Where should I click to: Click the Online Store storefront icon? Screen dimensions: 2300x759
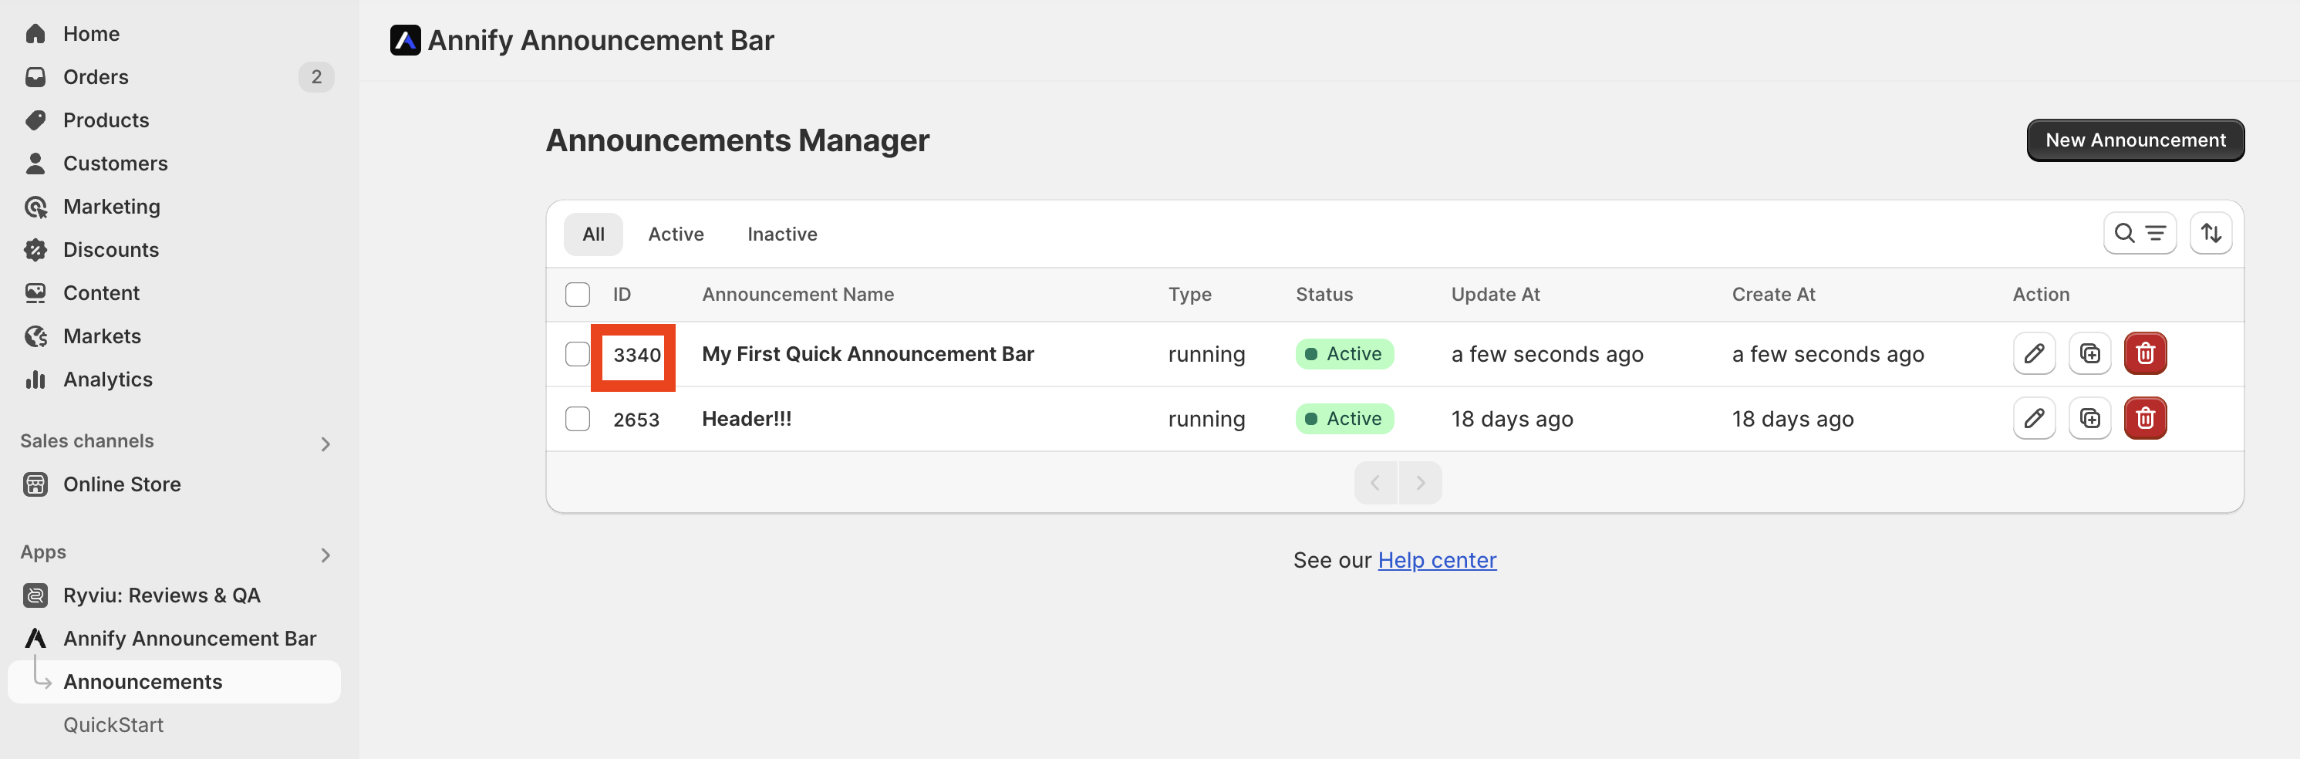[x=35, y=484]
